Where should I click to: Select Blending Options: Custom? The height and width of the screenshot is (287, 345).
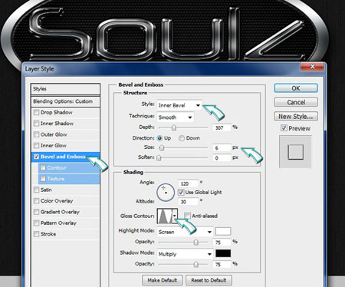coord(65,101)
